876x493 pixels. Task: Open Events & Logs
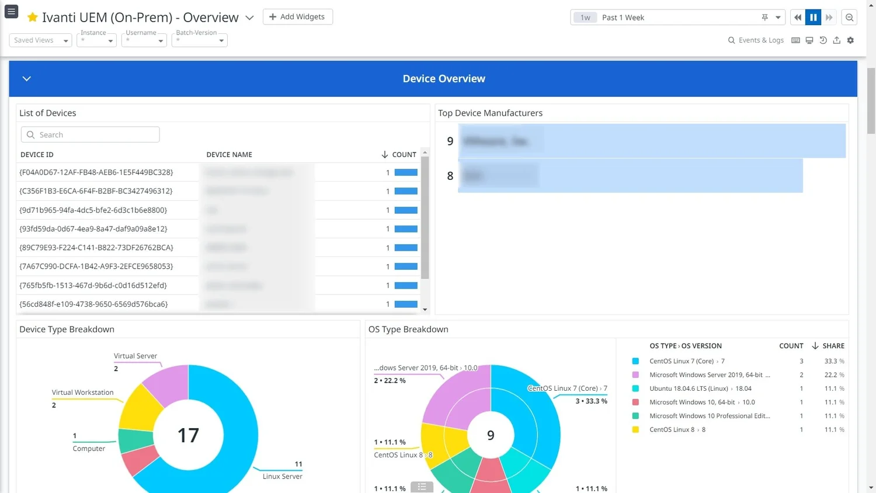click(761, 40)
